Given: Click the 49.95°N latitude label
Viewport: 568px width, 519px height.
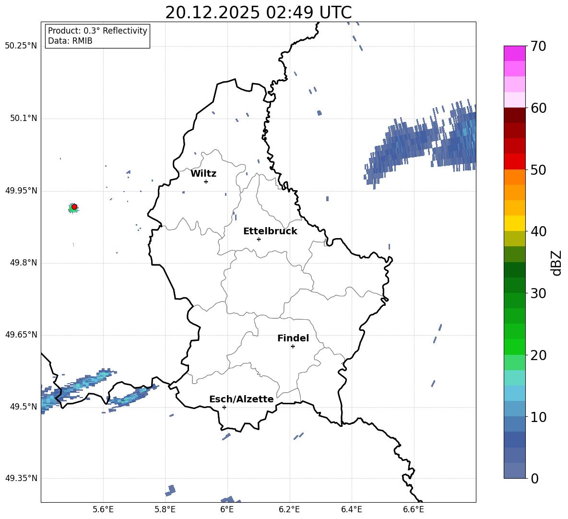Looking at the screenshot, I should [x=21, y=191].
